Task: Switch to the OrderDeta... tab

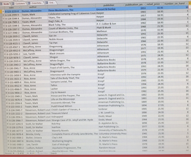Action: [x=35, y=3]
